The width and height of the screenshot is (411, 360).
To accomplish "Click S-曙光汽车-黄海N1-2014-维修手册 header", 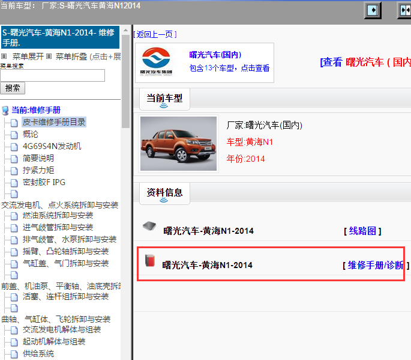I will [x=60, y=37].
